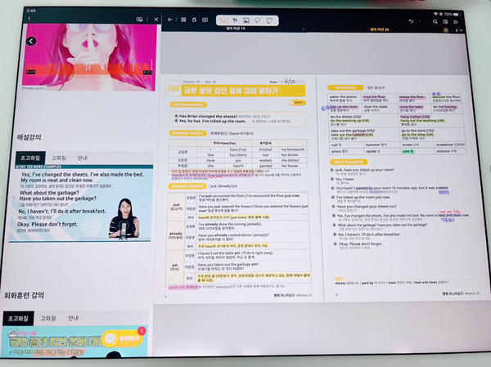Open the search magnifier
The width and height of the screenshot is (491, 367).
click(435, 21)
